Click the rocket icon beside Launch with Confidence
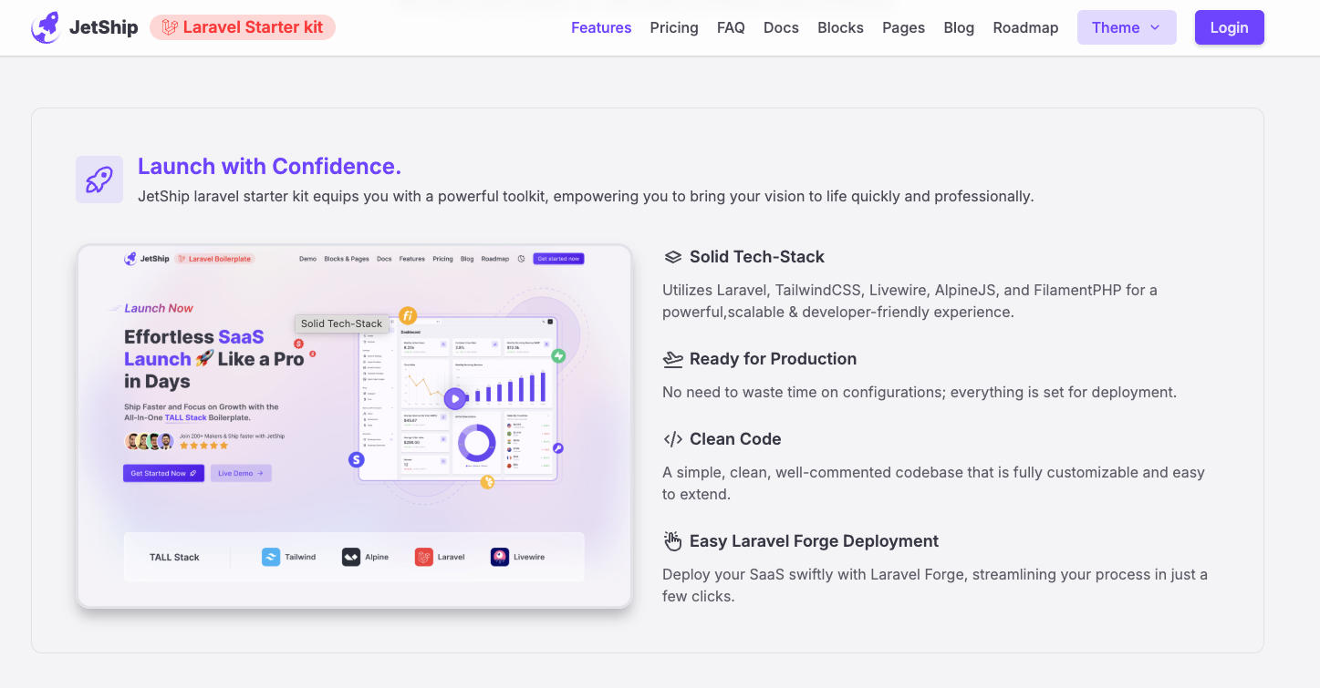 99,180
